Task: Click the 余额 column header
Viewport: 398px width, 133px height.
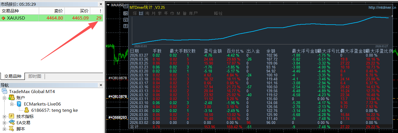Action: coord(271,51)
